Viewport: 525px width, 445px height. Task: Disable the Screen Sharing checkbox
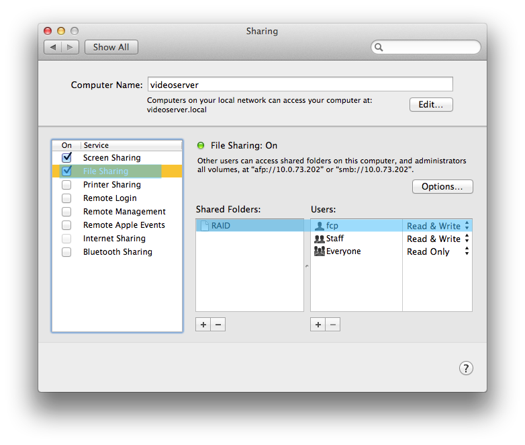pyautogui.click(x=66, y=157)
